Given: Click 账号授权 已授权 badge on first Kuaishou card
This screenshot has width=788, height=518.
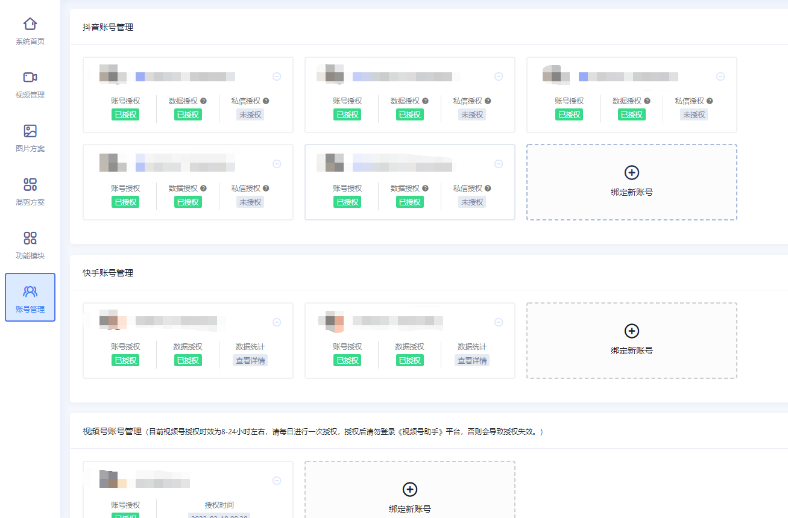Looking at the screenshot, I should tap(125, 360).
